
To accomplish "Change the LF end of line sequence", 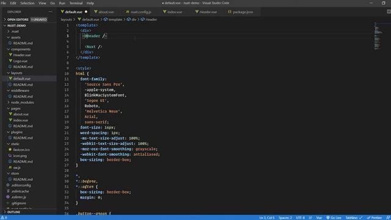I will pos(310,218).
